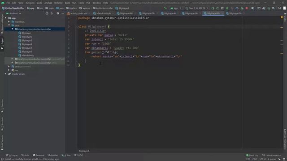Image resolution: width=287 pixels, height=161 pixels.
Task: Expand the res folder node
Action: (9, 70)
